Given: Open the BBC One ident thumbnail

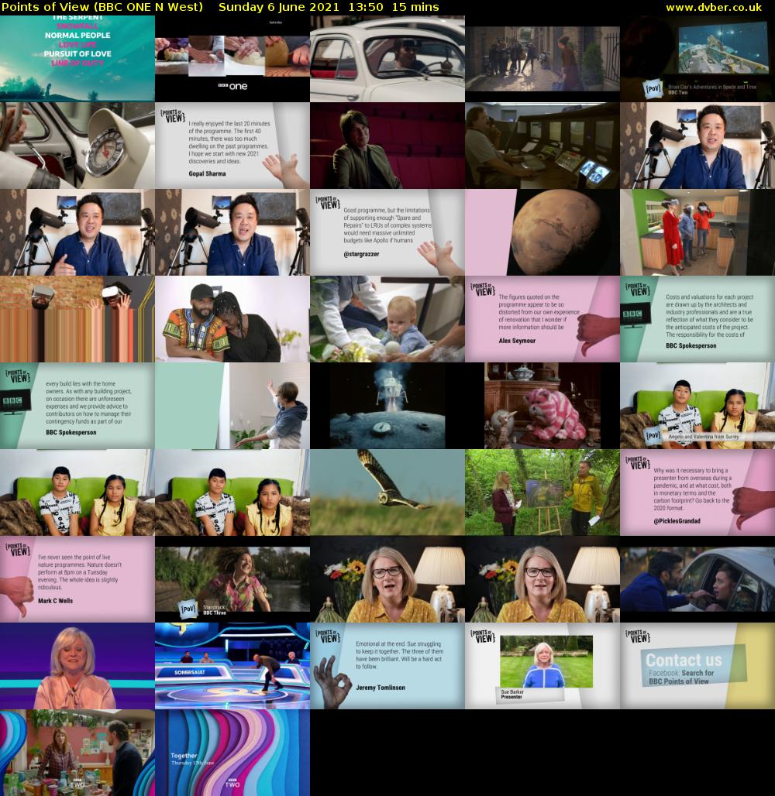Looking at the screenshot, I should point(232,58).
